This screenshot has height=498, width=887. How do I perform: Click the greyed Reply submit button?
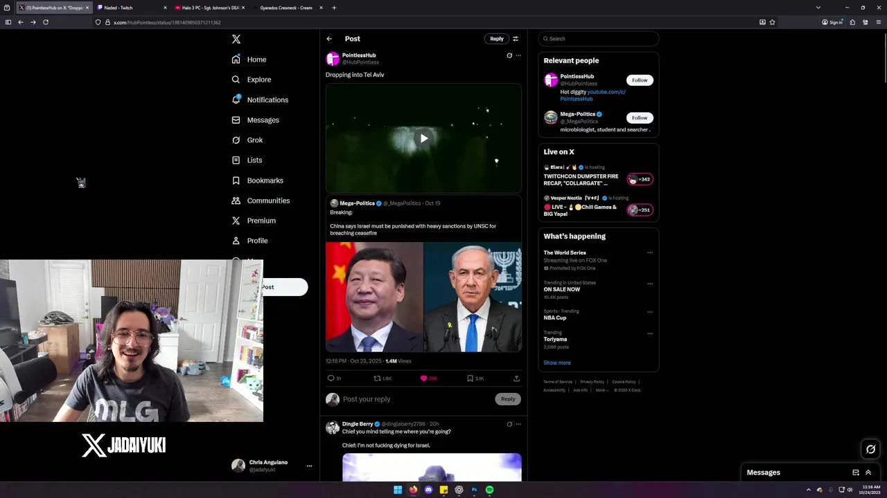pyautogui.click(x=508, y=399)
